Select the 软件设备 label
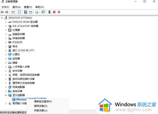The width and height of the screenshot is (158, 114). (x=17, y=71)
